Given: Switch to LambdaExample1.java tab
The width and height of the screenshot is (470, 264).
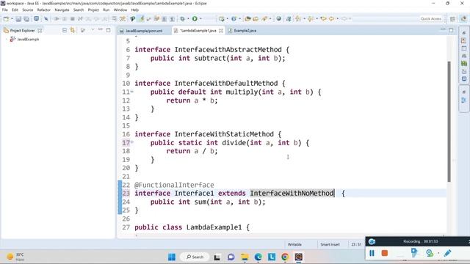Looking at the screenshot, I should coord(198,31).
